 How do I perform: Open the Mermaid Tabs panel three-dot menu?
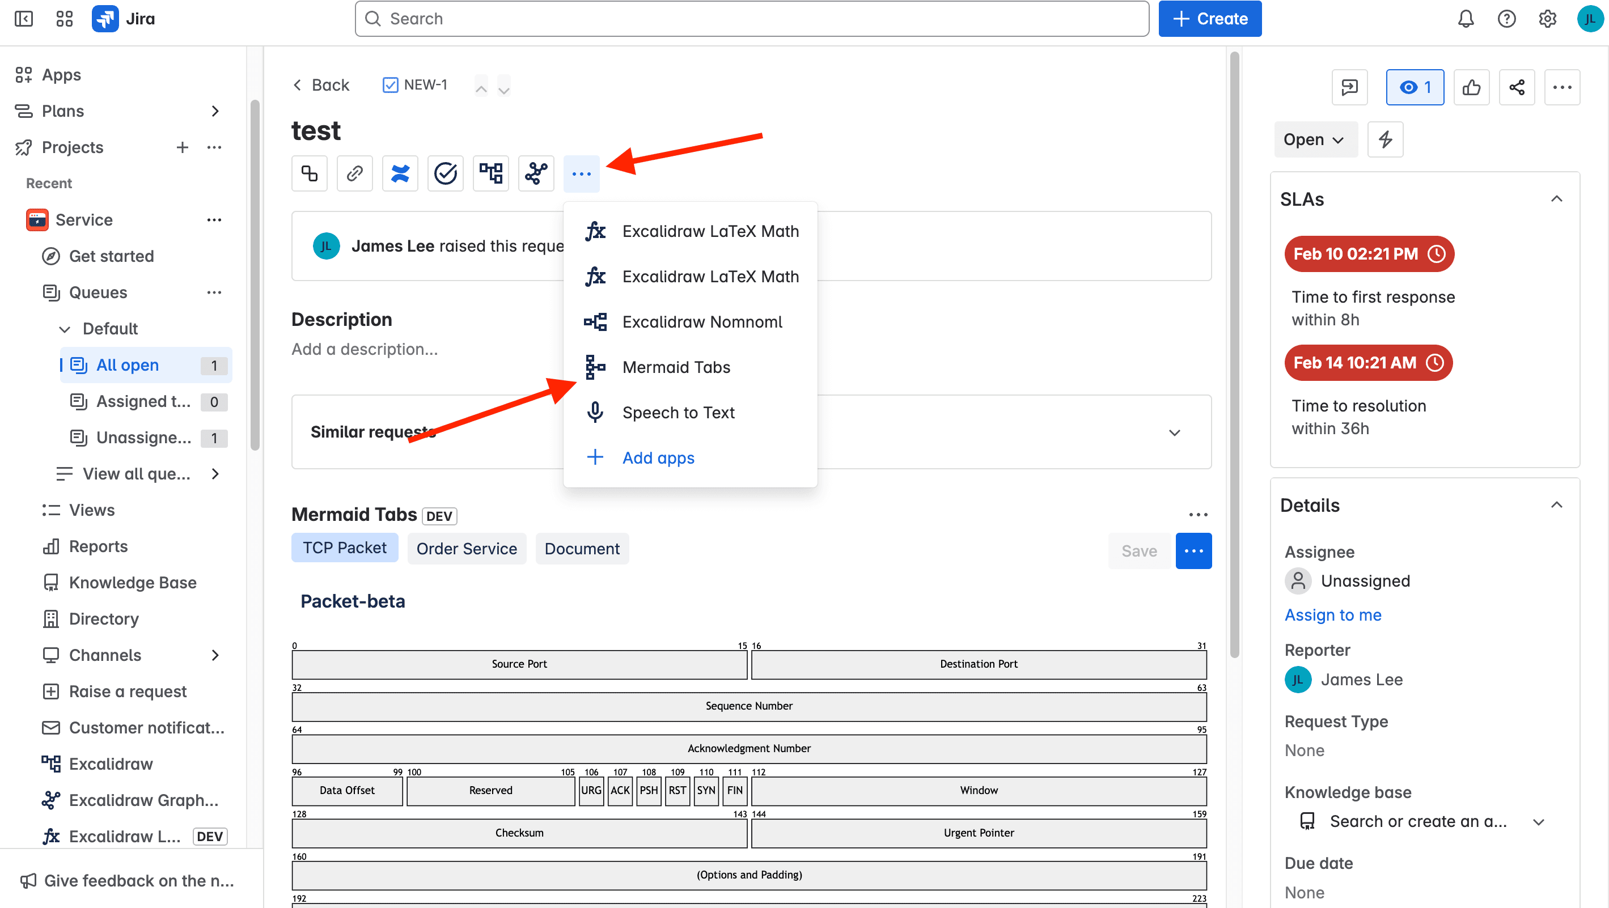pyautogui.click(x=1198, y=515)
